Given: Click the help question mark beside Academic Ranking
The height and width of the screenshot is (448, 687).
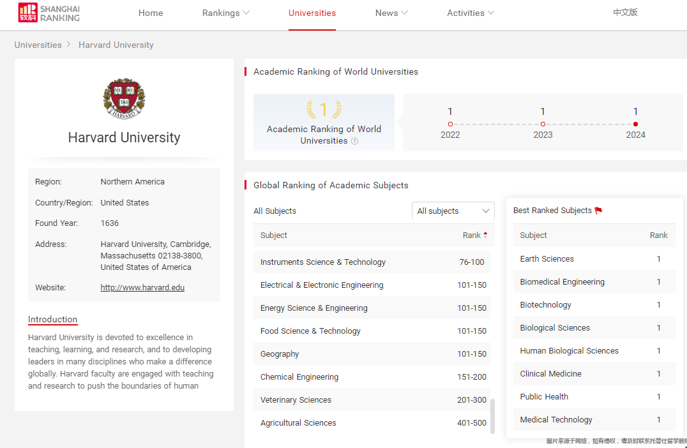Looking at the screenshot, I should pyautogui.click(x=355, y=141).
